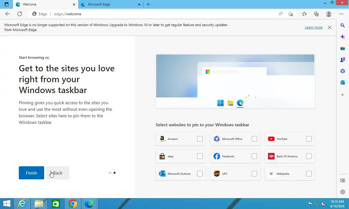349x209 pixels.
Task: Close the Microsoft Edge tab
Action: click(x=139, y=4)
